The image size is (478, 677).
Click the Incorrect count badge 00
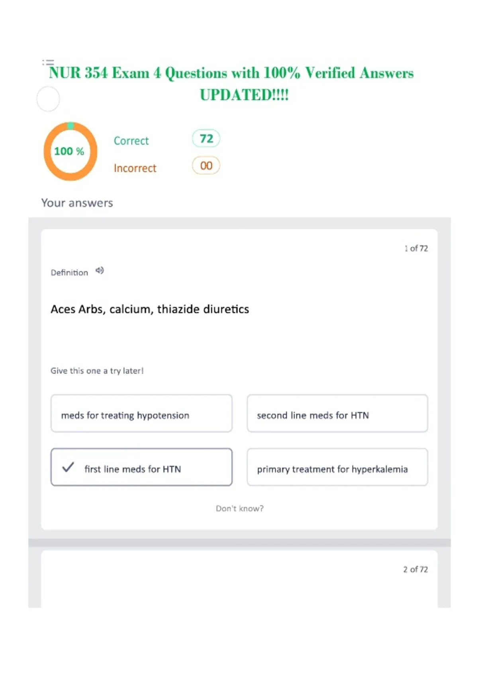[x=206, y=166]
